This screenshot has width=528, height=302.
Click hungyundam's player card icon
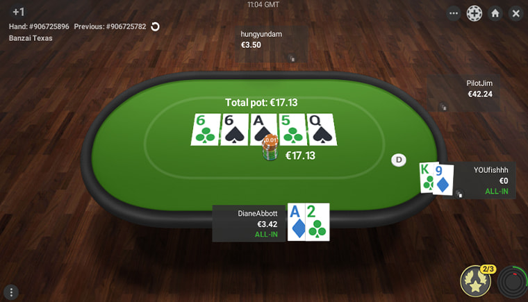click(292, 58)
